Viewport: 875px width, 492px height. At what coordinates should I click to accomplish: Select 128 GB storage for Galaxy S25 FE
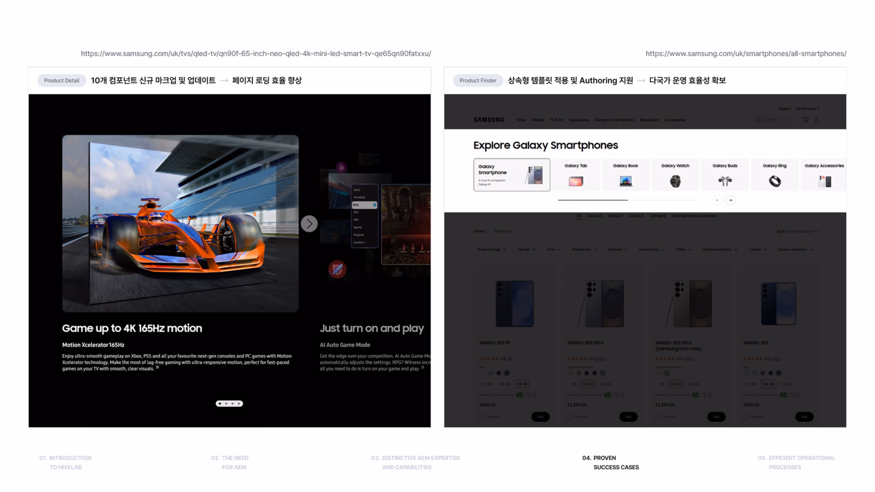point(522,384)
